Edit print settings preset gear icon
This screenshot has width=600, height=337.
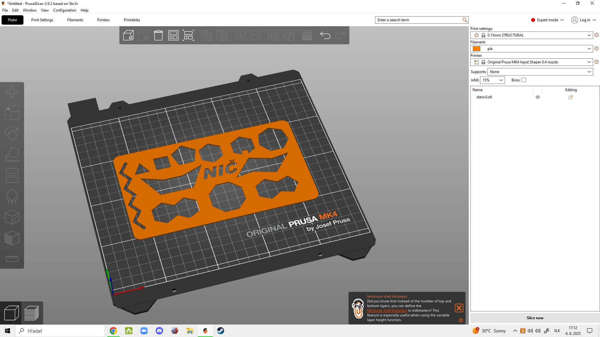pyautogui.click(x=597, y=35)
